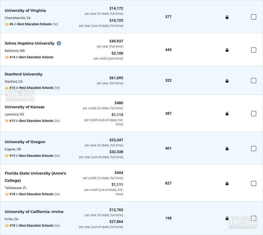The height and width of the screenshot is (235, 263).
Task: Click the ranking badge icon under University of Virginia
Action: (x=6, y=24)
